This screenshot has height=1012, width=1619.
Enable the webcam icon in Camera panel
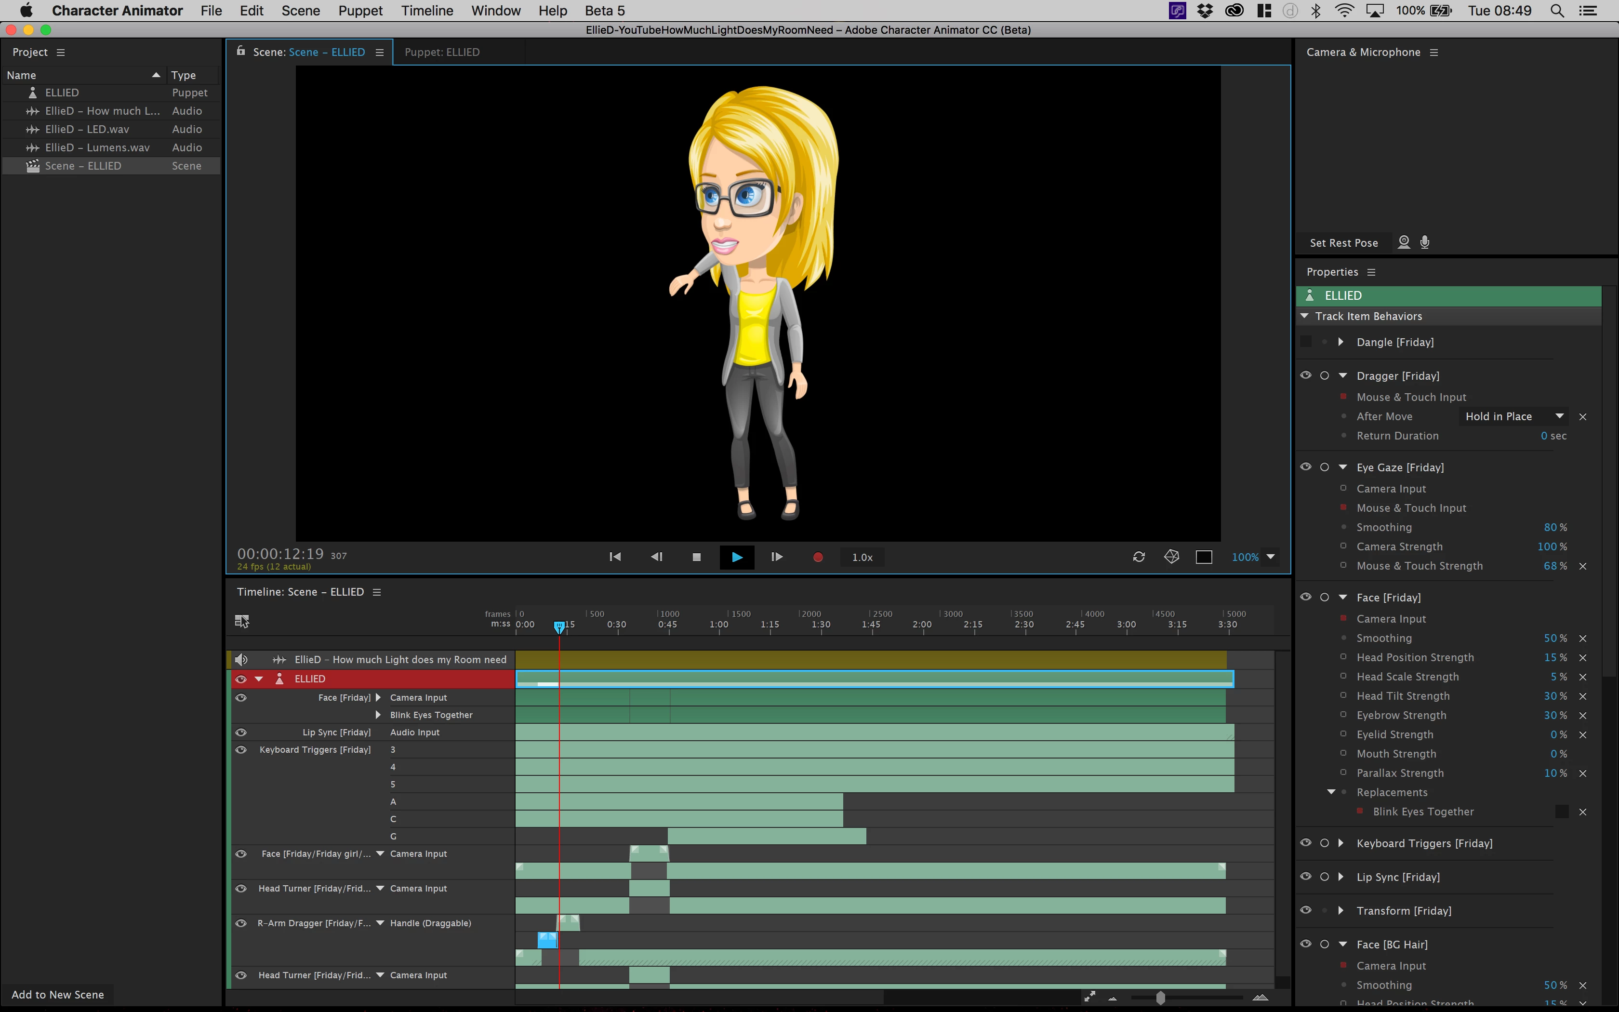(x=1404, y=242)
